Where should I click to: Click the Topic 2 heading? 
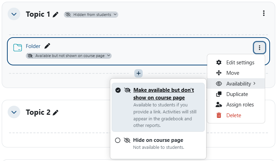pos(38,112)
